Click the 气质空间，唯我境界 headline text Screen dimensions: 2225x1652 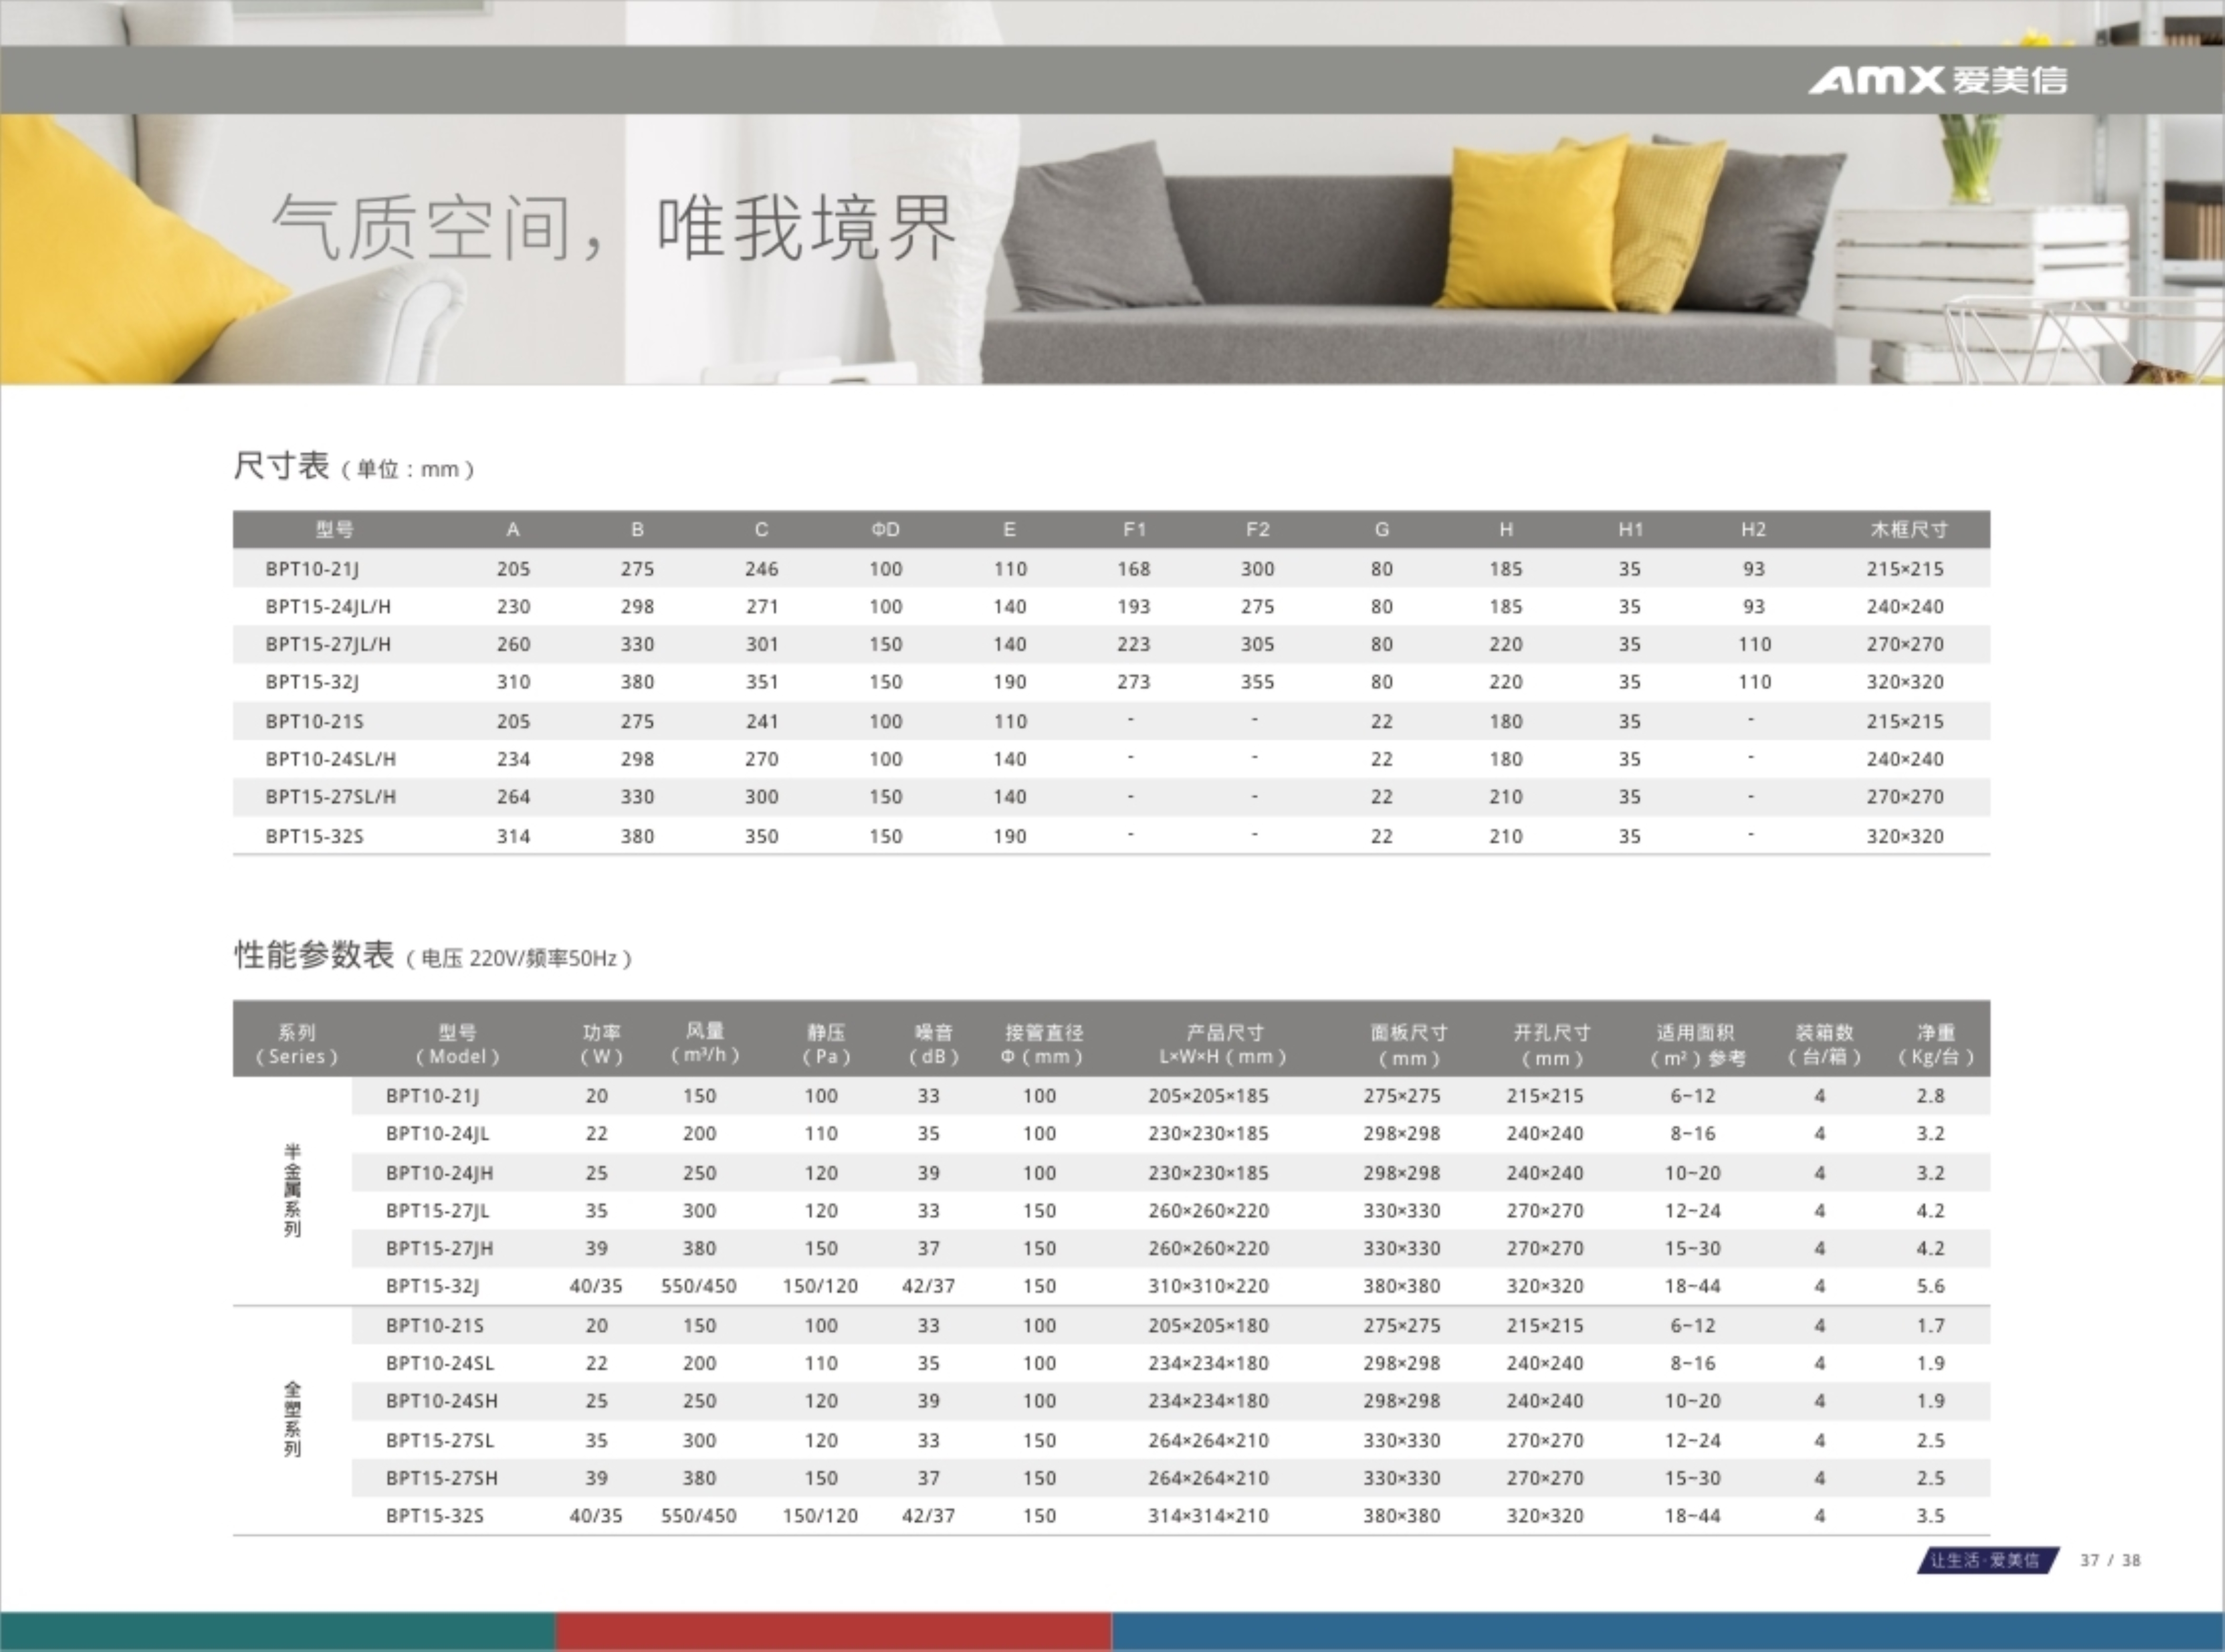click(x=614, y=228)
